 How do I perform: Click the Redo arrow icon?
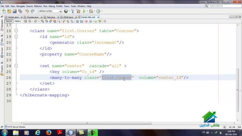pos(33,11)
